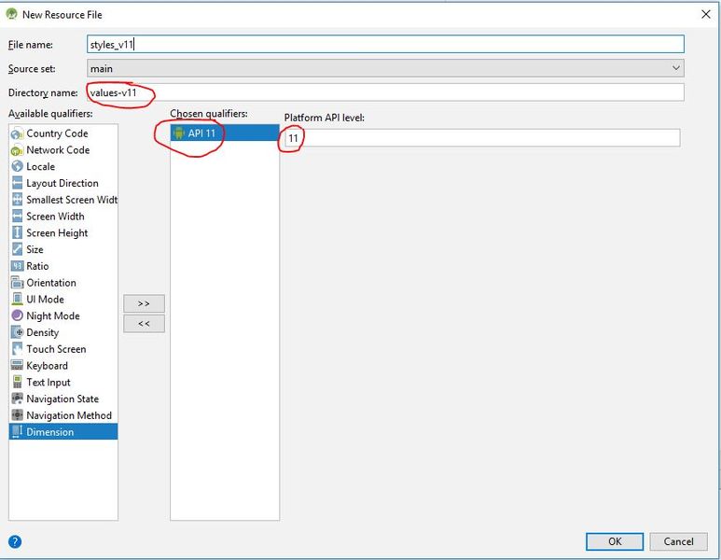721x560 pixels.
Task: Close the New Resource File dialog
Action: pyautogui.click(x=706, y=14)
